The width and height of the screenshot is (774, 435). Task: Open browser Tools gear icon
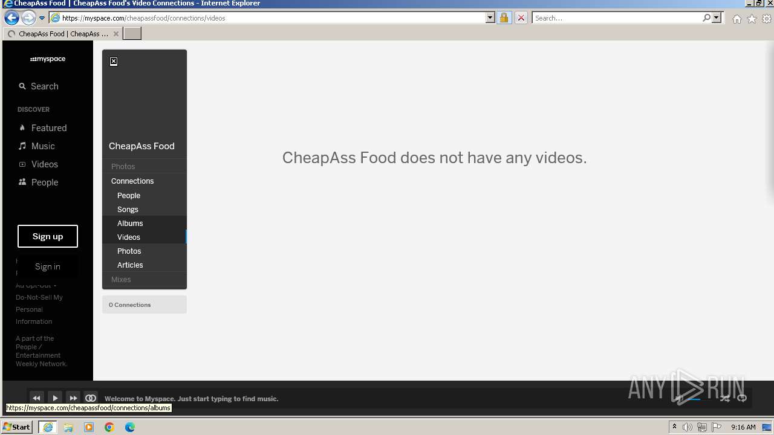point(767,19)
